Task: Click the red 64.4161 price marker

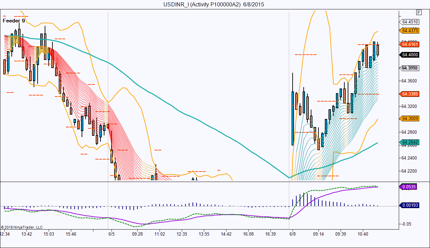Action: coord(409,44)
